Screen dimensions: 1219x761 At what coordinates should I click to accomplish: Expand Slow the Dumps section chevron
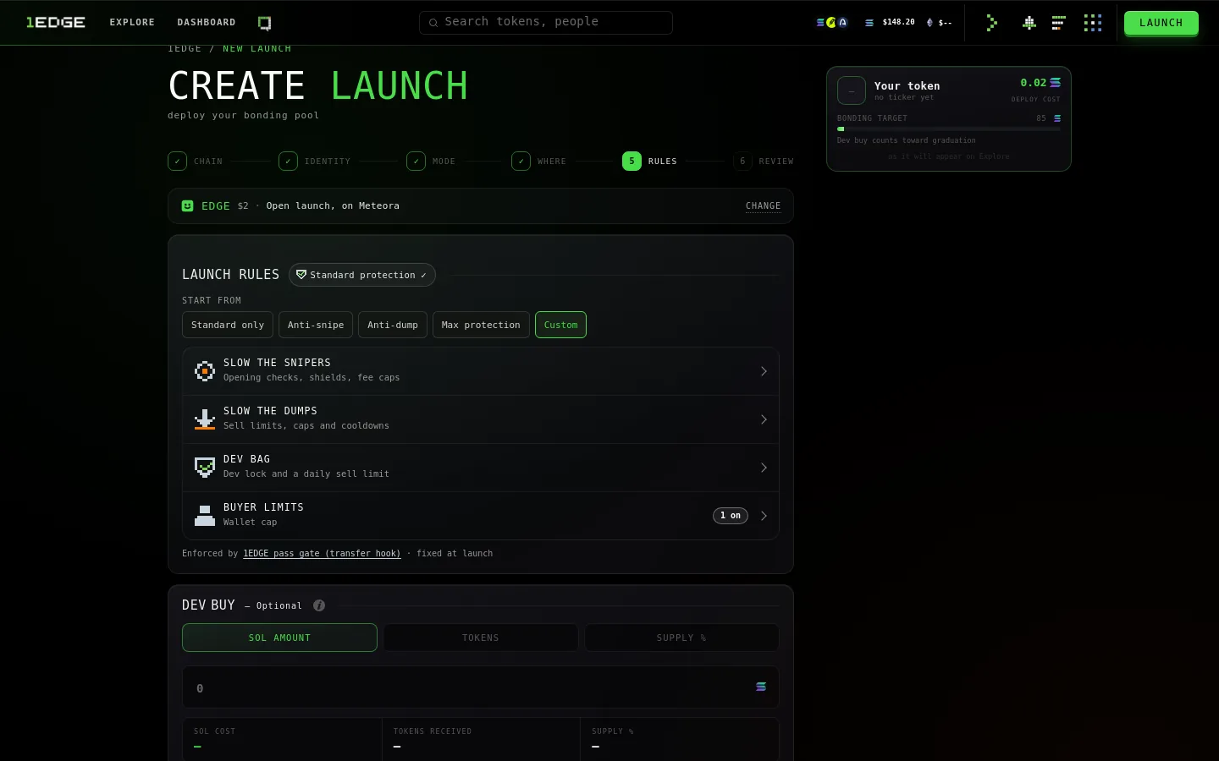764,419
